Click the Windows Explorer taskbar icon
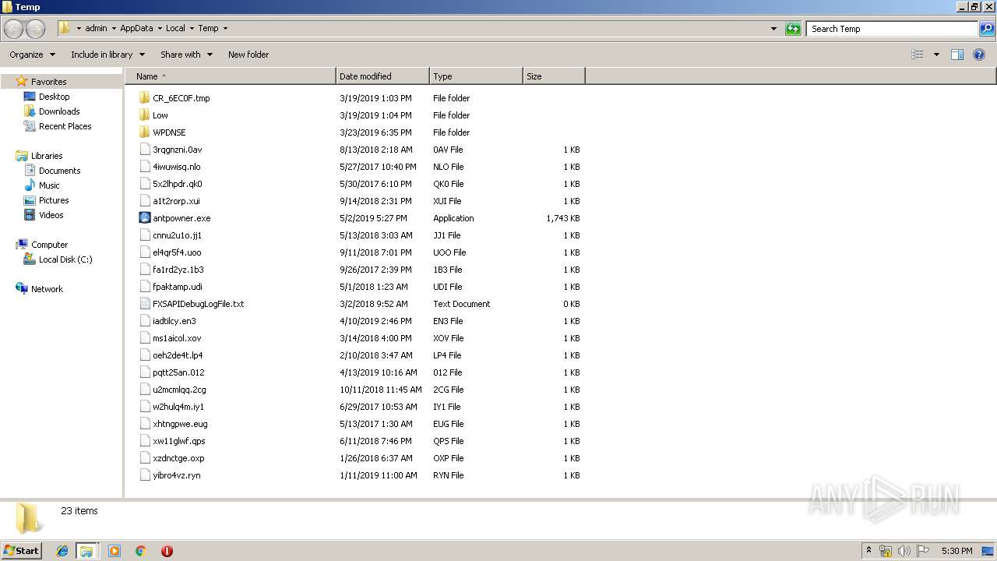This screenshot has width=997, height=561. (86, 551)
